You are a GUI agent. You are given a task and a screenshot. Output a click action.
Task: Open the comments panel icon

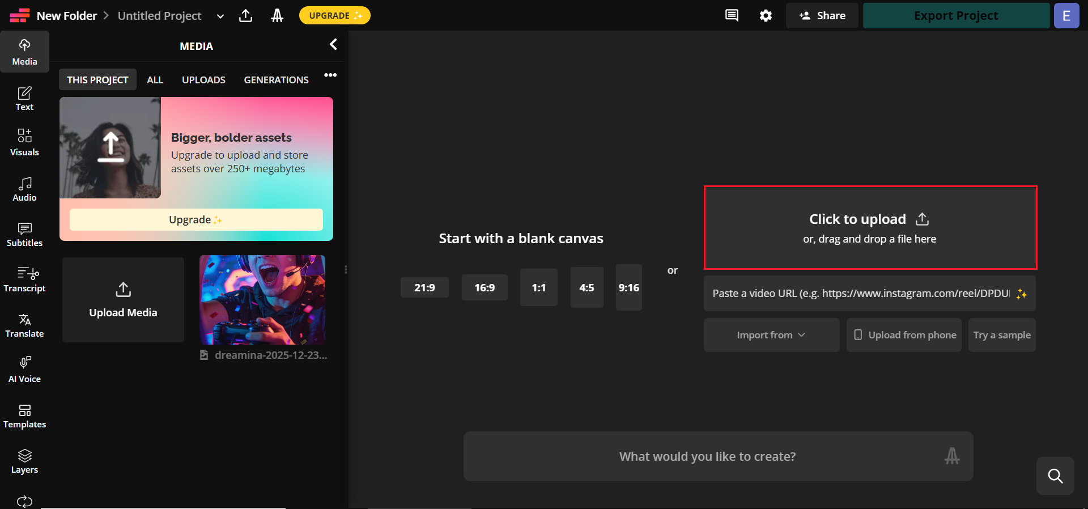(732, 15)
